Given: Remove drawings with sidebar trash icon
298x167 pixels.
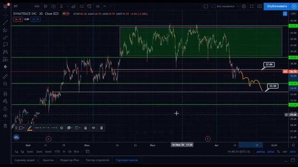Looking at the screenshot, I should tap(5, 126).
